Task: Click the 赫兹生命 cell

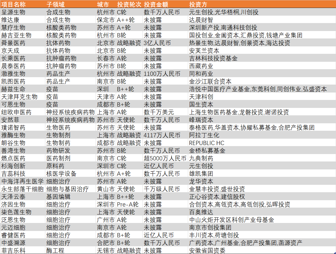Action: coord(13,89)
